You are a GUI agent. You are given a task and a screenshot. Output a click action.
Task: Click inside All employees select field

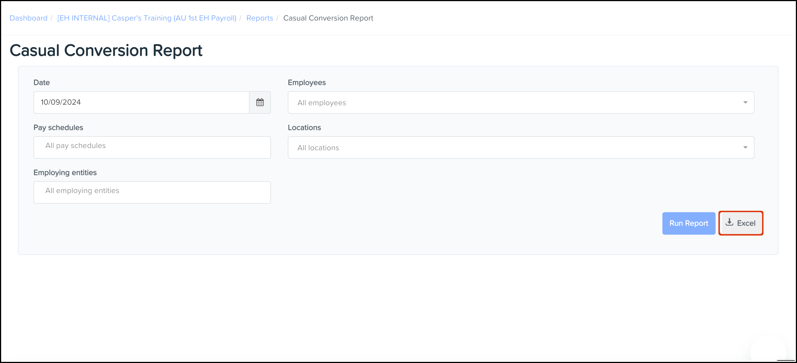(x=514, y=102)
